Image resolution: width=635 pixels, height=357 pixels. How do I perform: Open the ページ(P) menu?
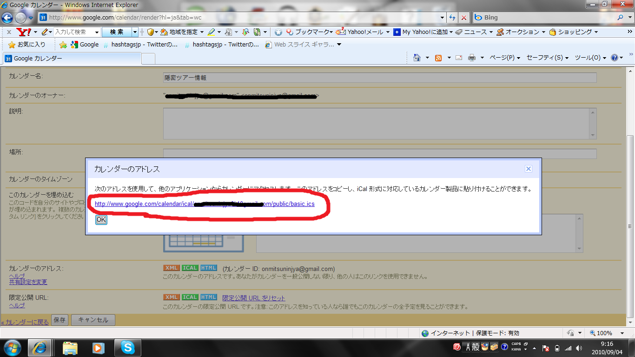coord(505,58)
